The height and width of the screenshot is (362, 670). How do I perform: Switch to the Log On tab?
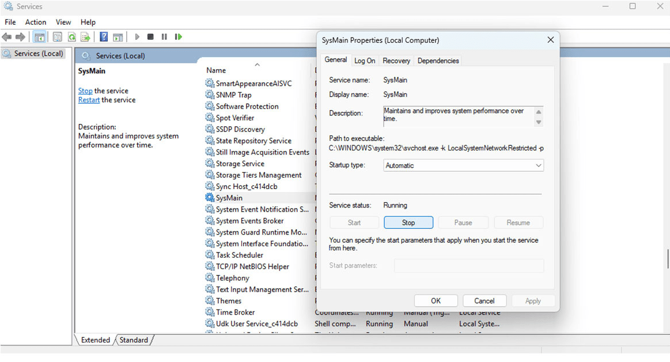coord(365,61)
